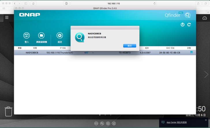Click the Safari share button
This screenshot has height=128, width=210.
pos(198,3)
